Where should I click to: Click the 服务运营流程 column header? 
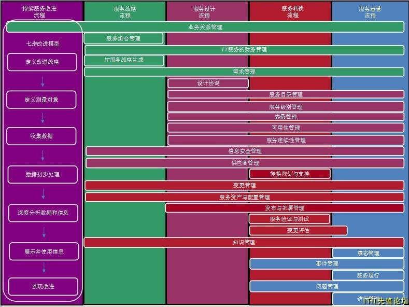point(370,12)
